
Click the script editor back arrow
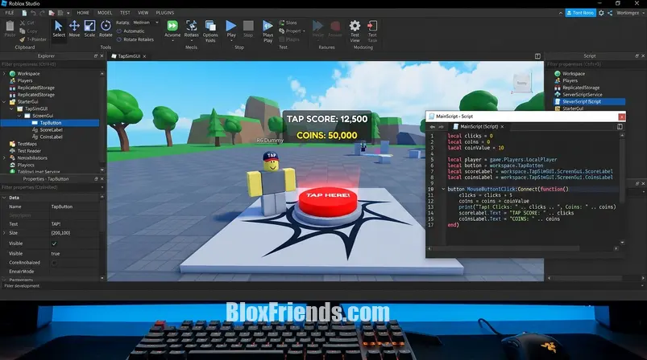click(432, 127)
